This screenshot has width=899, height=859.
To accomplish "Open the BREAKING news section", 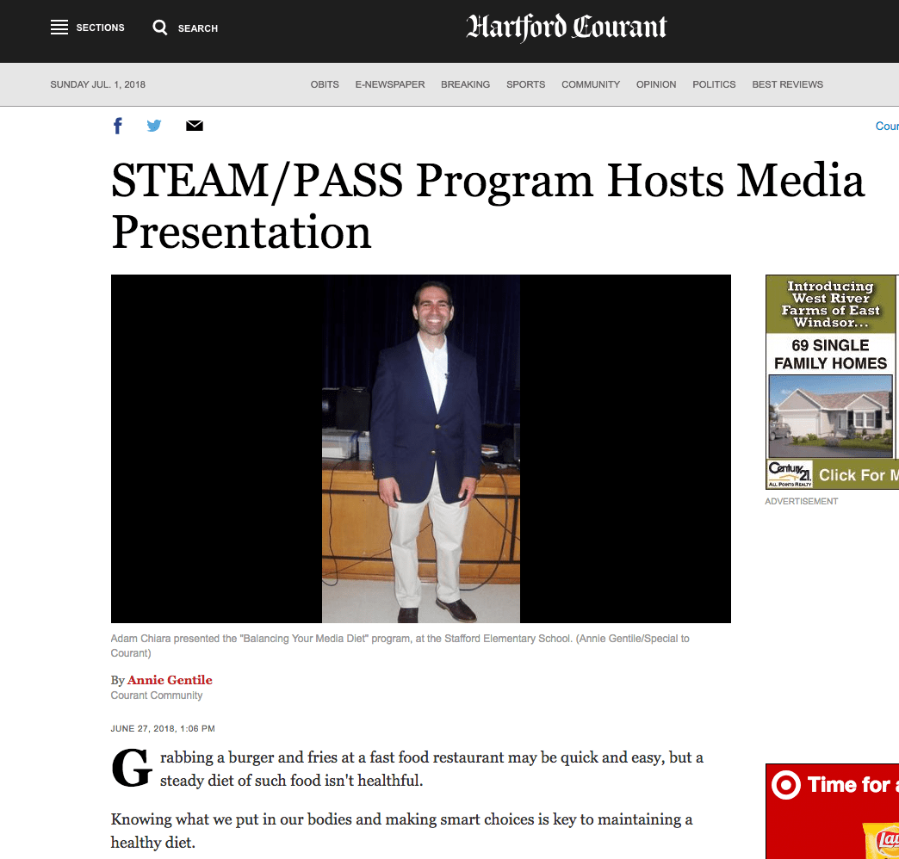I will (x=465, y=84).
